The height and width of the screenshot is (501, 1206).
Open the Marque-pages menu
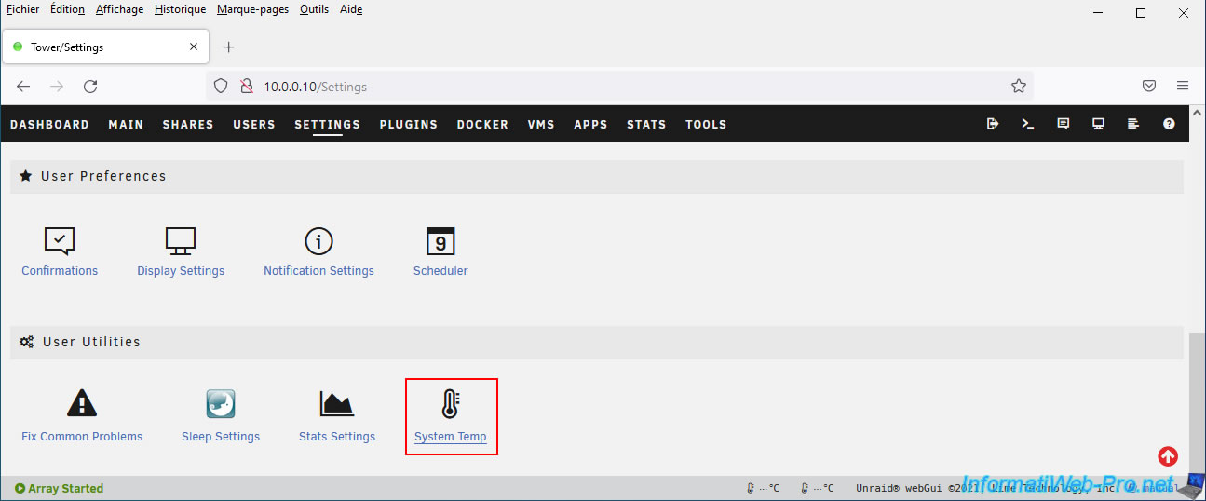(x=252, y=9)
